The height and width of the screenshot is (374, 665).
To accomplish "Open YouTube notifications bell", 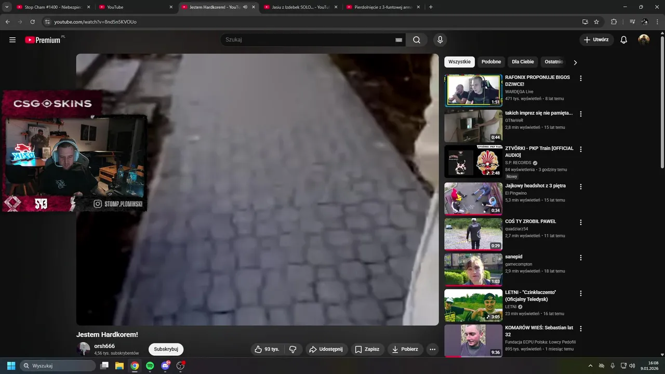I will point(624,40).
